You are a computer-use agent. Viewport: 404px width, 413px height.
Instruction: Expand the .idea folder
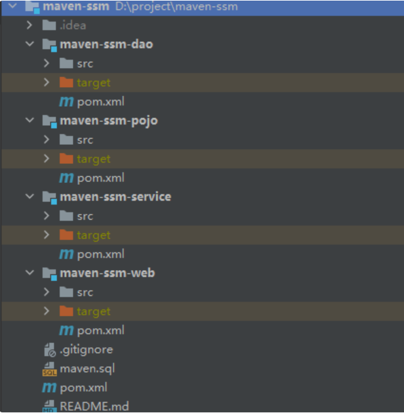click(x=29, y=25)
